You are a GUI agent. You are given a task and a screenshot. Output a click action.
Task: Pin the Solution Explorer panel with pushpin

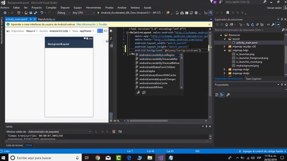click(x=282, y=19)
